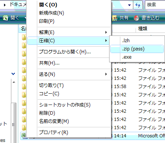Choose 名前の変更(M) entry

[54, 121]
